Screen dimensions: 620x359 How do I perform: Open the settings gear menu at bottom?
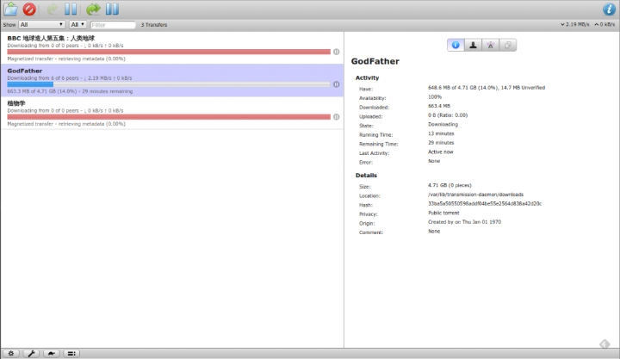pos(11,353)
